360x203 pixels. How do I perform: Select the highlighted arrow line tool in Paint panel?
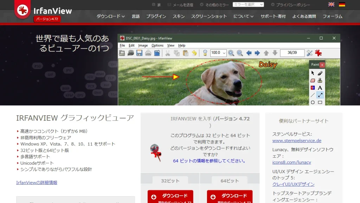click(320, 95)
